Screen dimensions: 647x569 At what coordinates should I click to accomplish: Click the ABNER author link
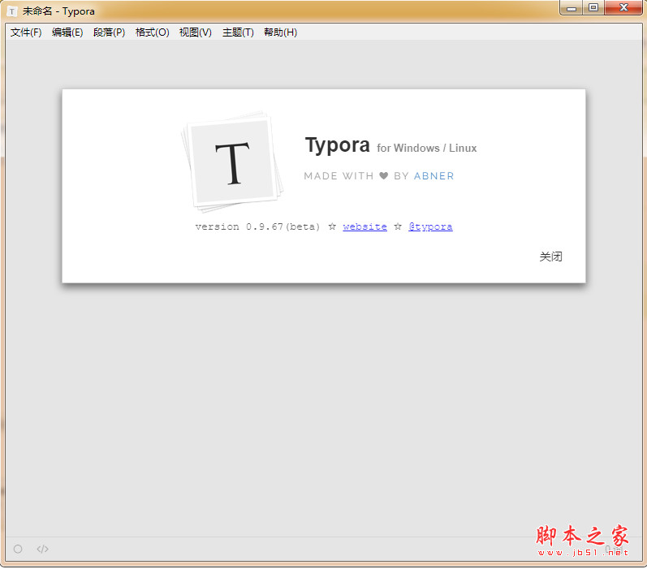(433, 176)
